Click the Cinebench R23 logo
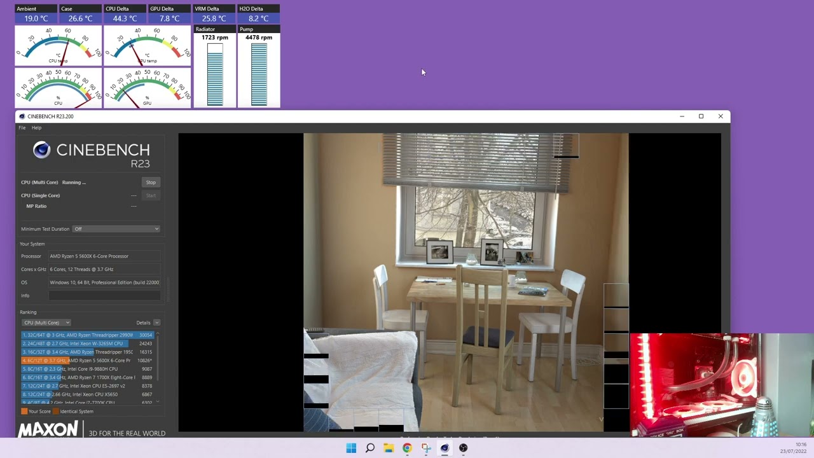This screenshot has width=814, height=458. pos(92,155)
